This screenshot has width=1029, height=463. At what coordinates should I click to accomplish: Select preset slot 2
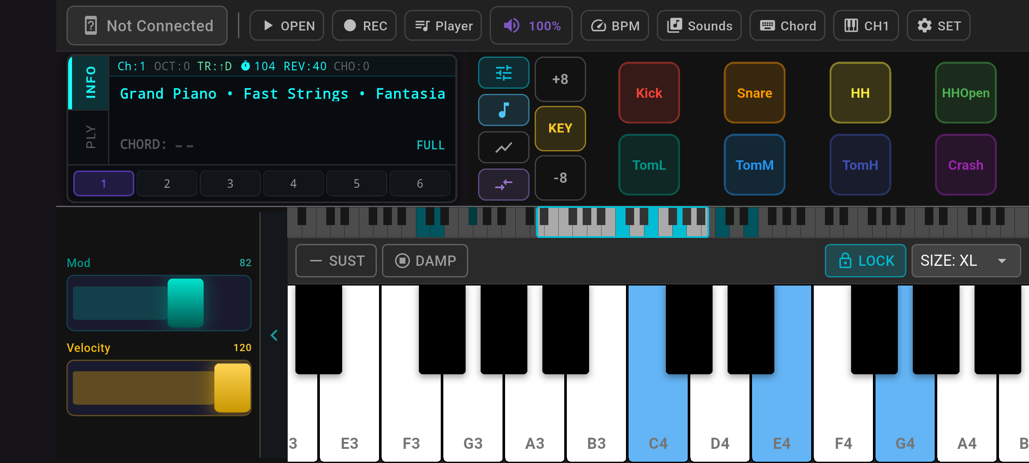(x=167, y=183)
